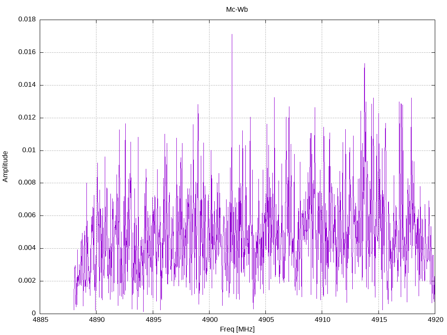Click the Amplitude y-axis label
This screenshot has width=447, height=335.
point(5,167)
